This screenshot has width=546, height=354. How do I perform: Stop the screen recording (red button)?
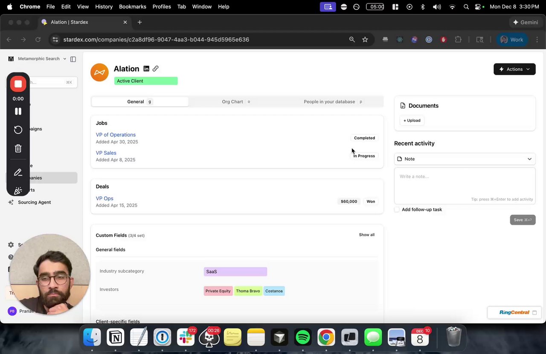point(18,84)
